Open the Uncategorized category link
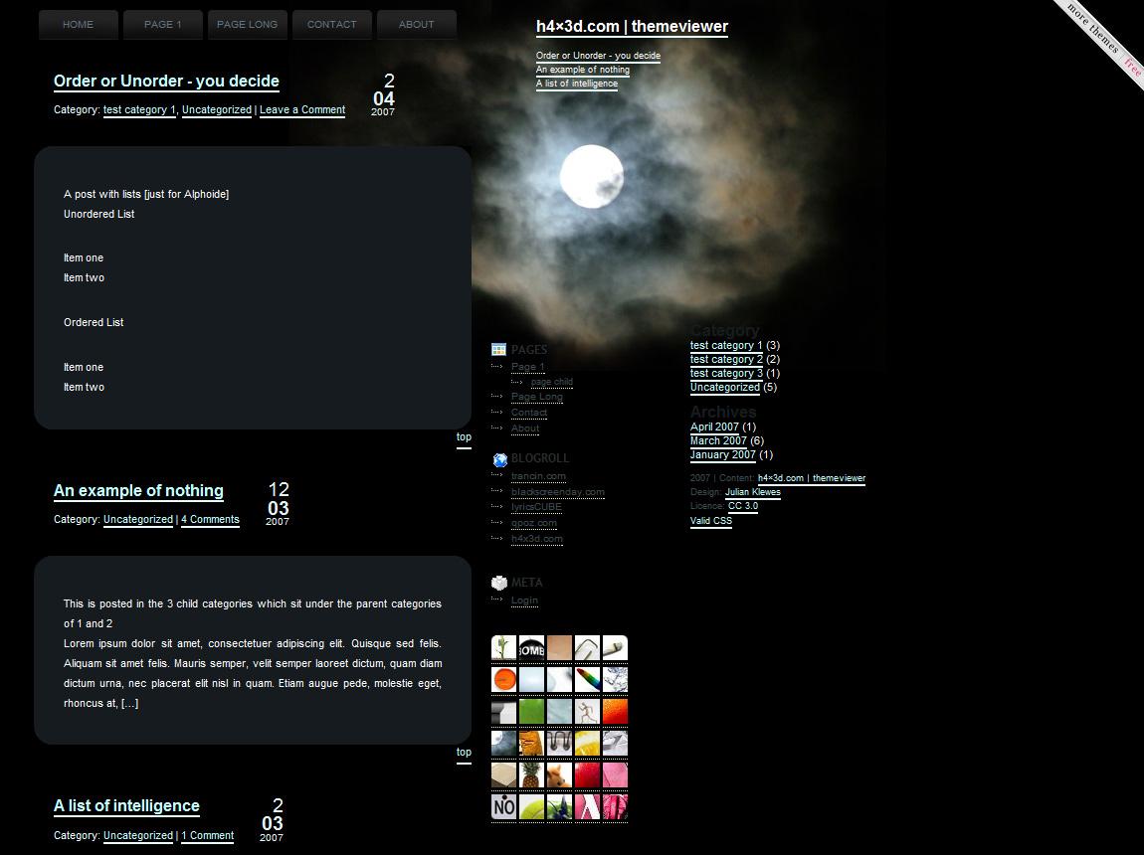The image size is (1144, 855). 724,387
